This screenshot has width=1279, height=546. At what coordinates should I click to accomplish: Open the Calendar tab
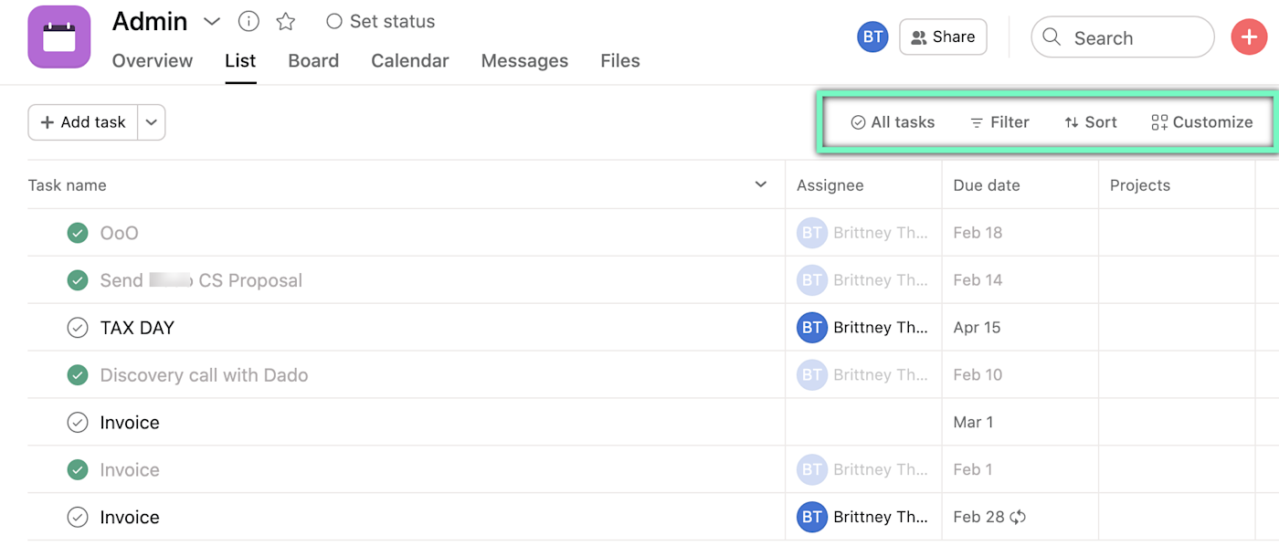pos(410,61)
